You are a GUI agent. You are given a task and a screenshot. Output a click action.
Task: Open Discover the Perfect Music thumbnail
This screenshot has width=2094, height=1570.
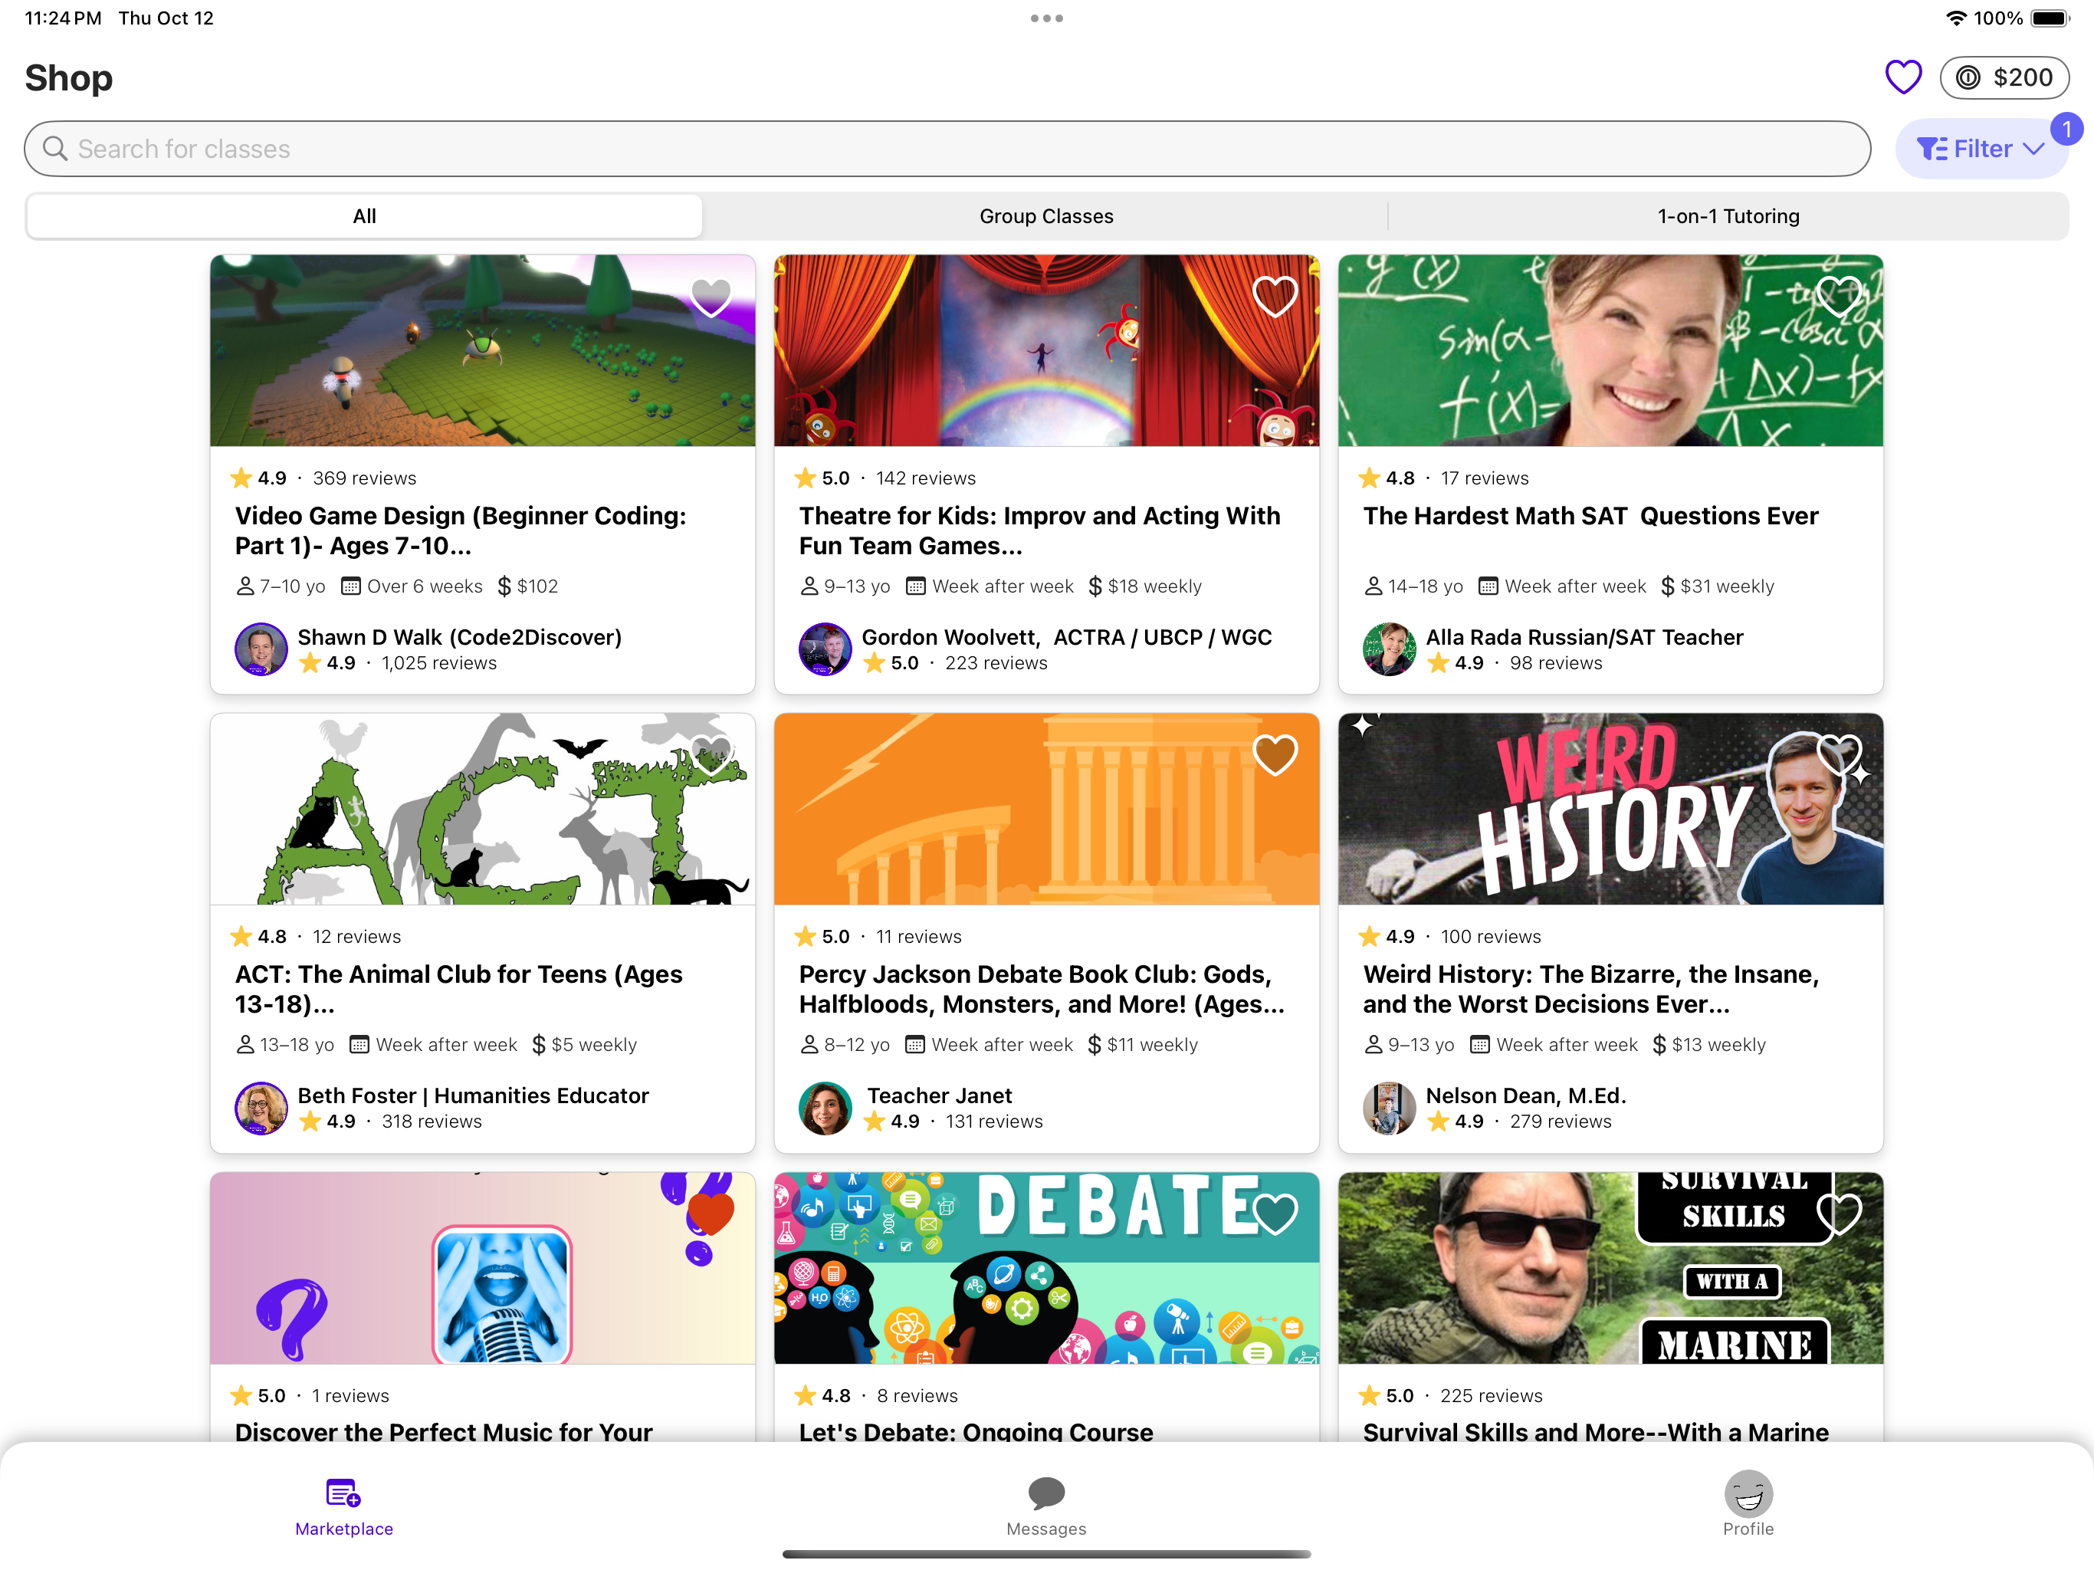pyautogui.click(x=483, y=1268)
